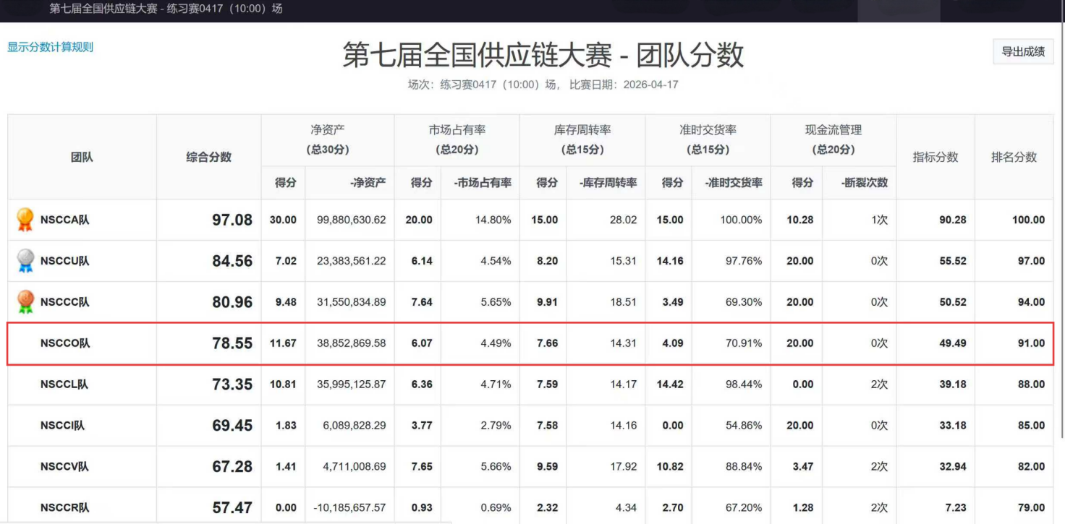The image size is (1065, 524).
Task: Click ranking score 79.00
Action: coord(1031,508)
